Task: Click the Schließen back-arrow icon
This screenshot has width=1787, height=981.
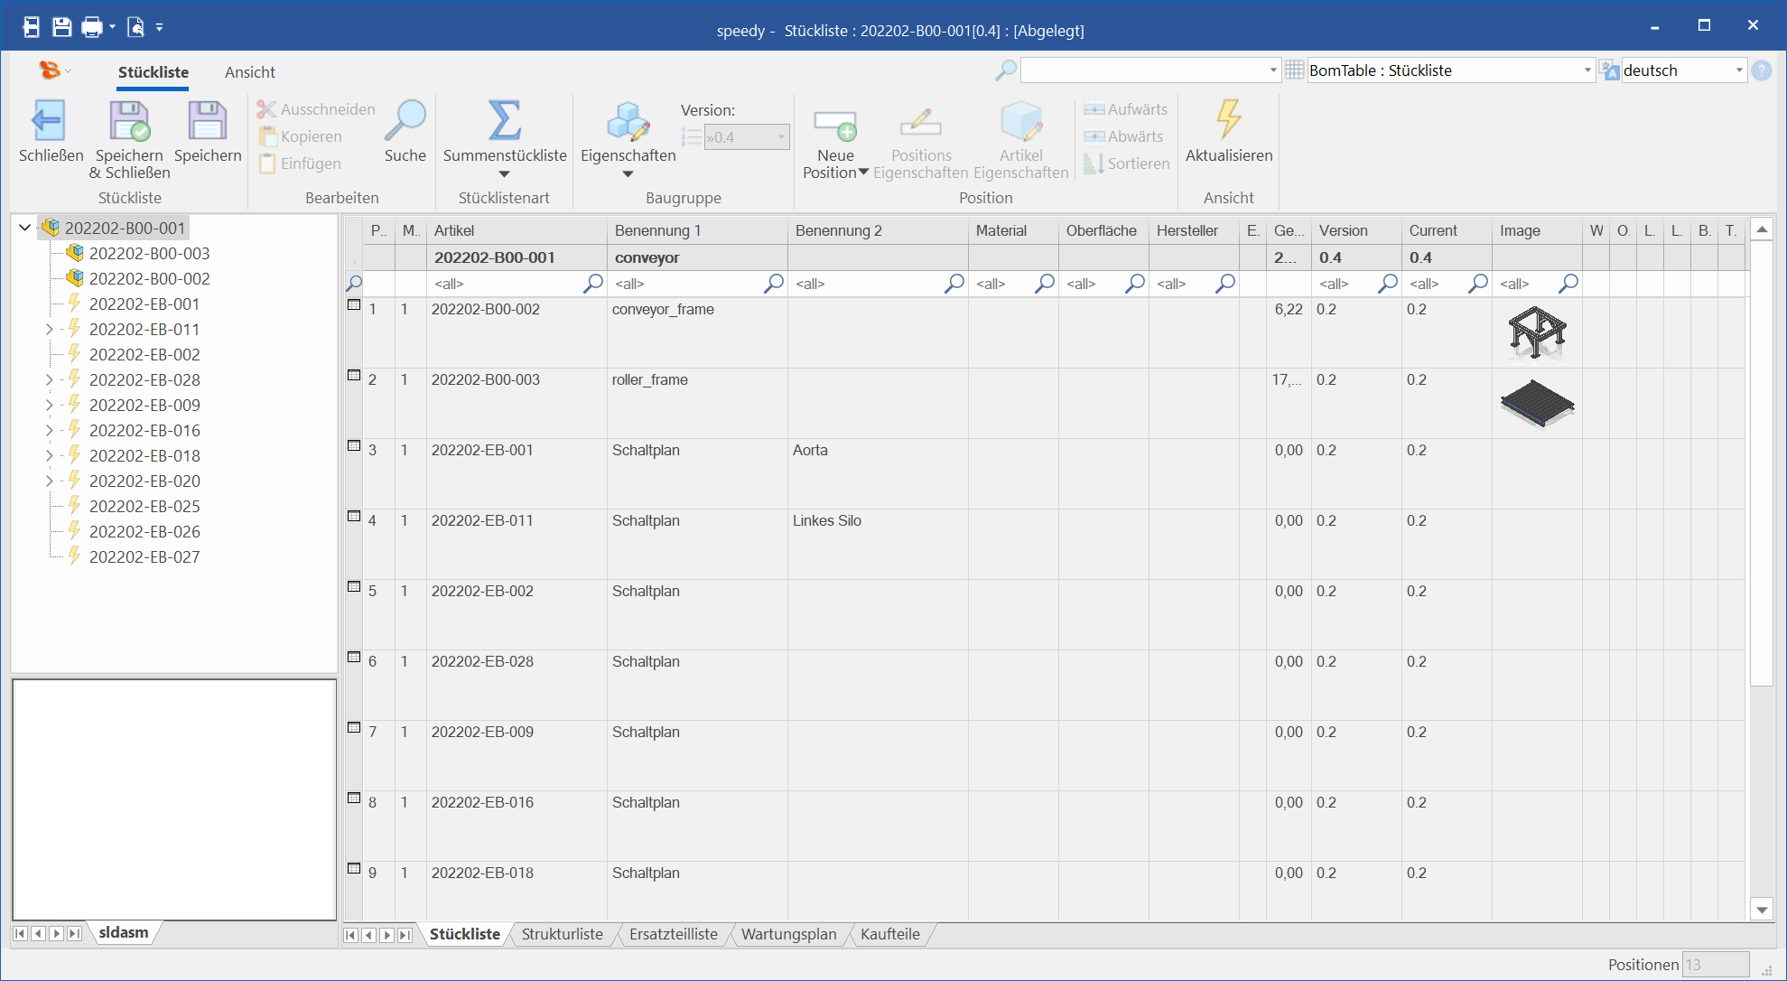Action: (49, 121)
